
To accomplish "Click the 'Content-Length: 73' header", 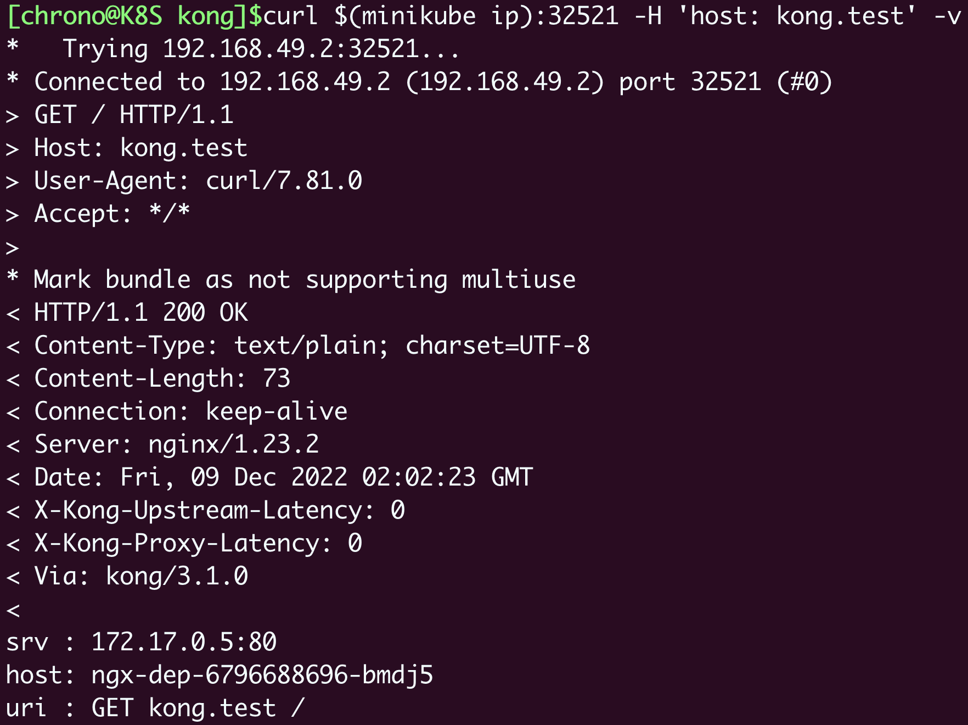I will pos(162,379).
